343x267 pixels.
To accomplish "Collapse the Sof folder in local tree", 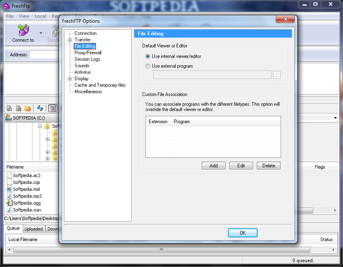I will (40, 126).
